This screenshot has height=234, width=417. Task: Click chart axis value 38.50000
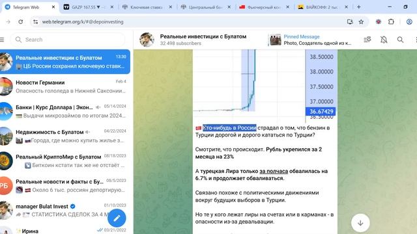[321, 57]
